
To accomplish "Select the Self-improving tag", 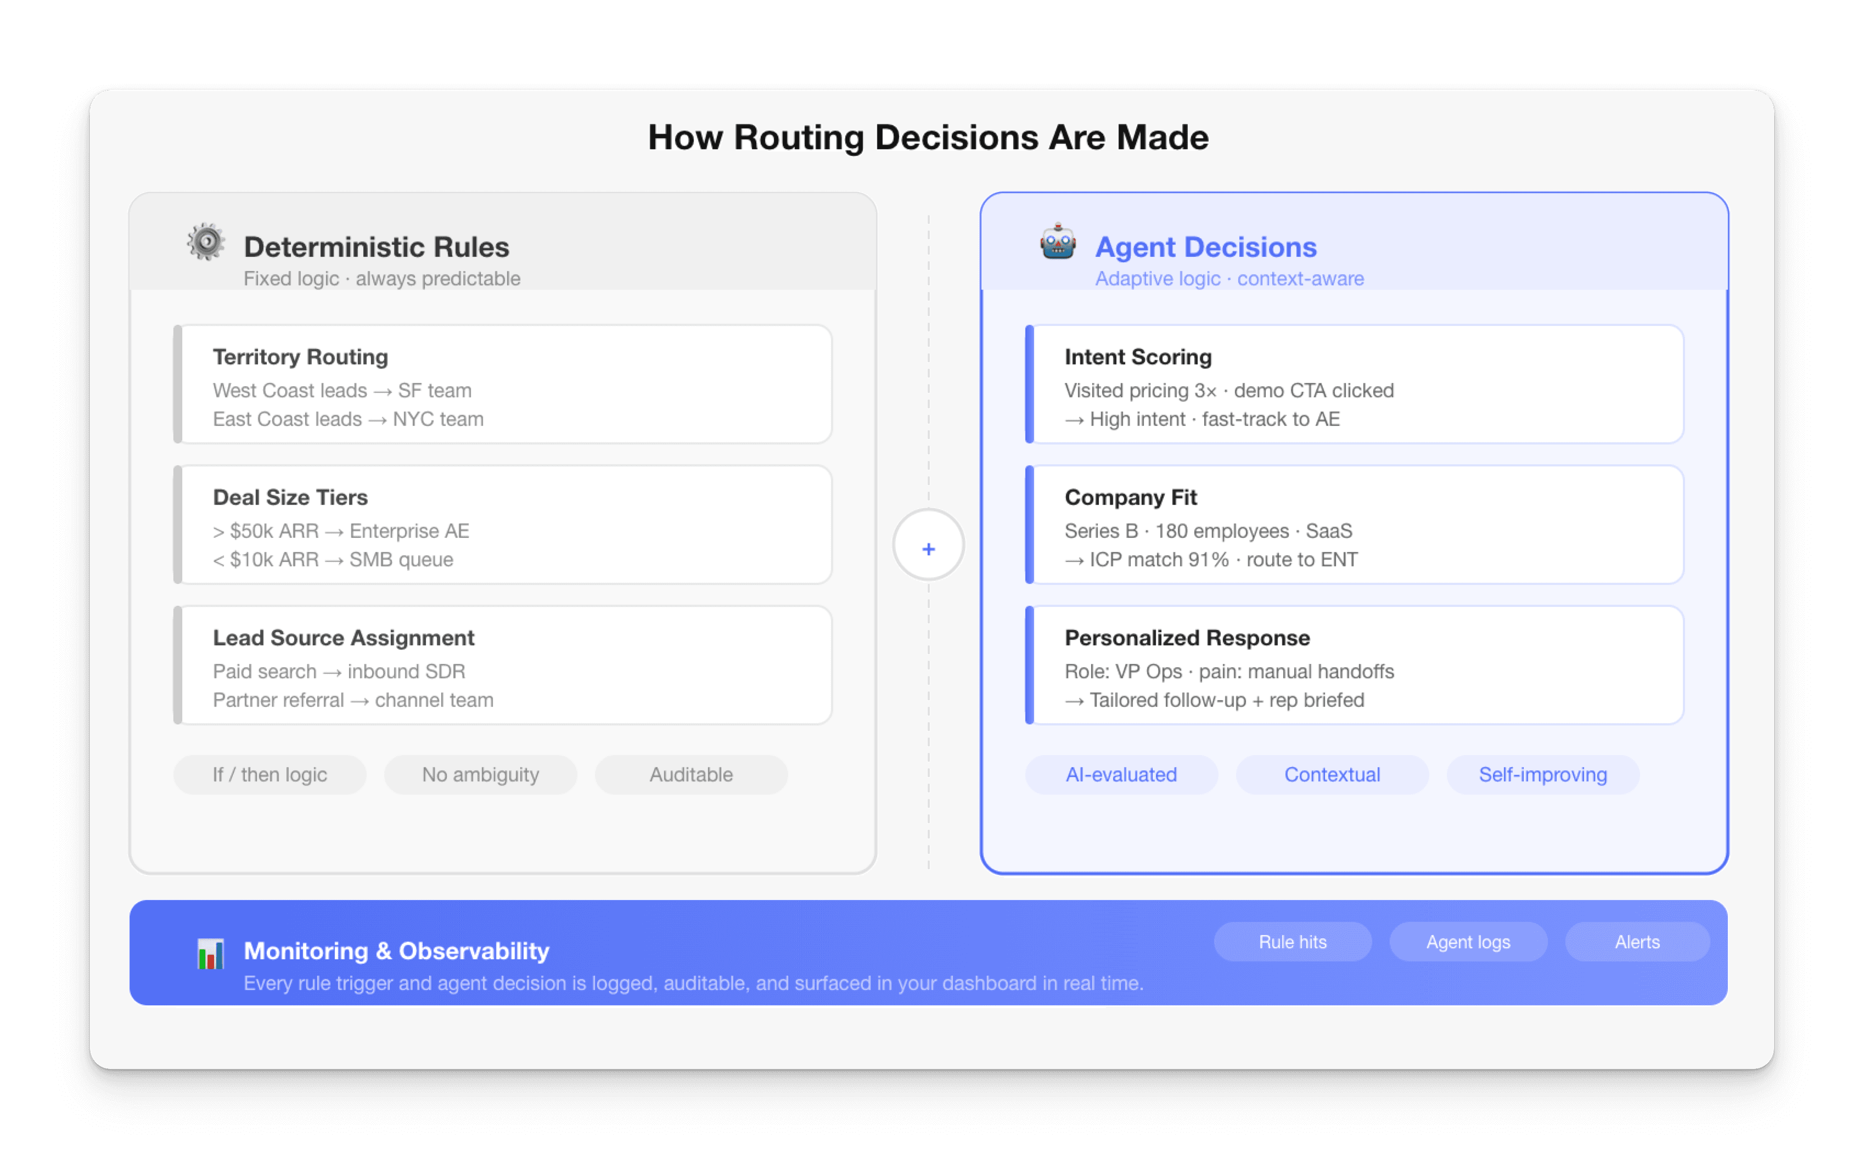I will [1543, 774].
